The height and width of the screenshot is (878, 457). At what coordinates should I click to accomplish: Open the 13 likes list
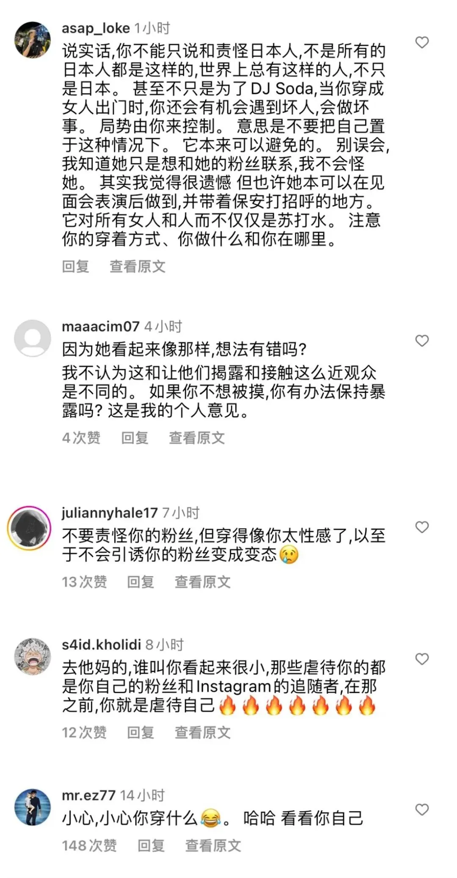coord(84,582)
